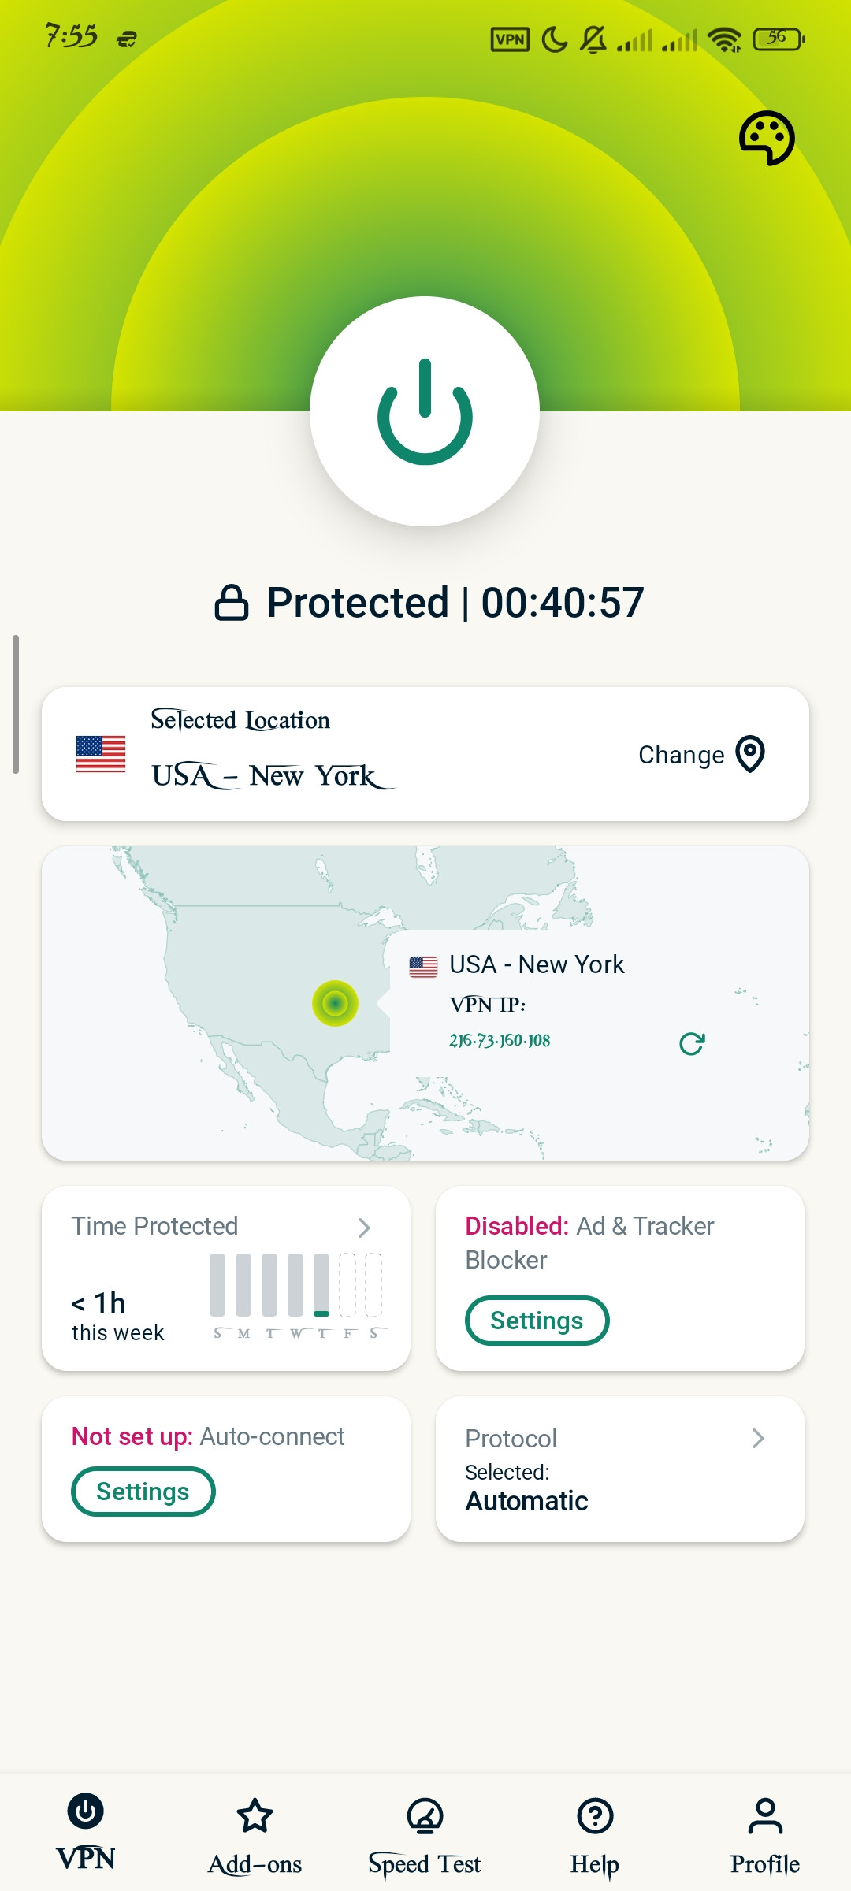Click the Change location text
Viewport: 851px width, 1891px height.
pos(681,755)
